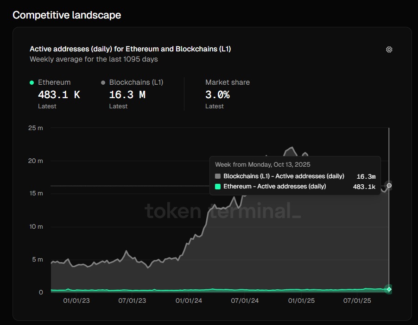This screenshot has width=418, height=325.
Task: Click the gray square in the tooltip
Action: coord(217,176)
